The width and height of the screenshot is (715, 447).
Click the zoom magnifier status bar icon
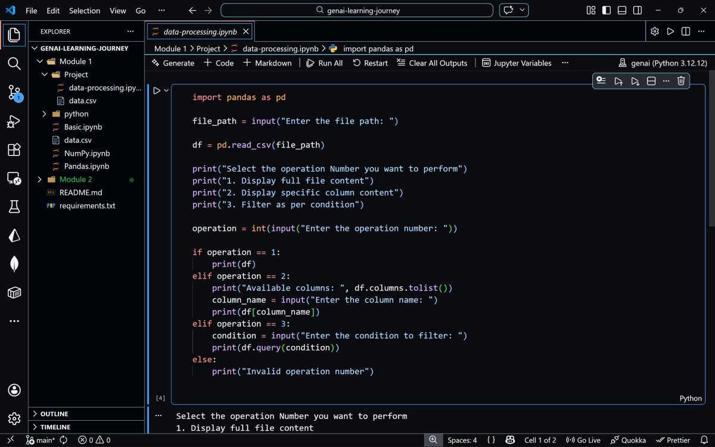433,440
